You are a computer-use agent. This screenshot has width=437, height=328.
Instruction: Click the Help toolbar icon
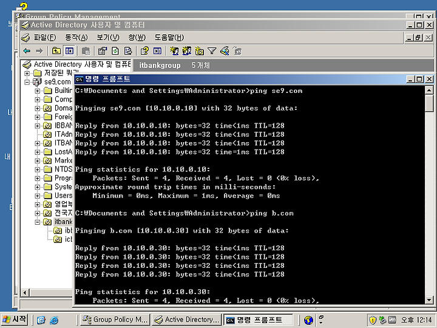pyautogui.click(x=144, y=51)
